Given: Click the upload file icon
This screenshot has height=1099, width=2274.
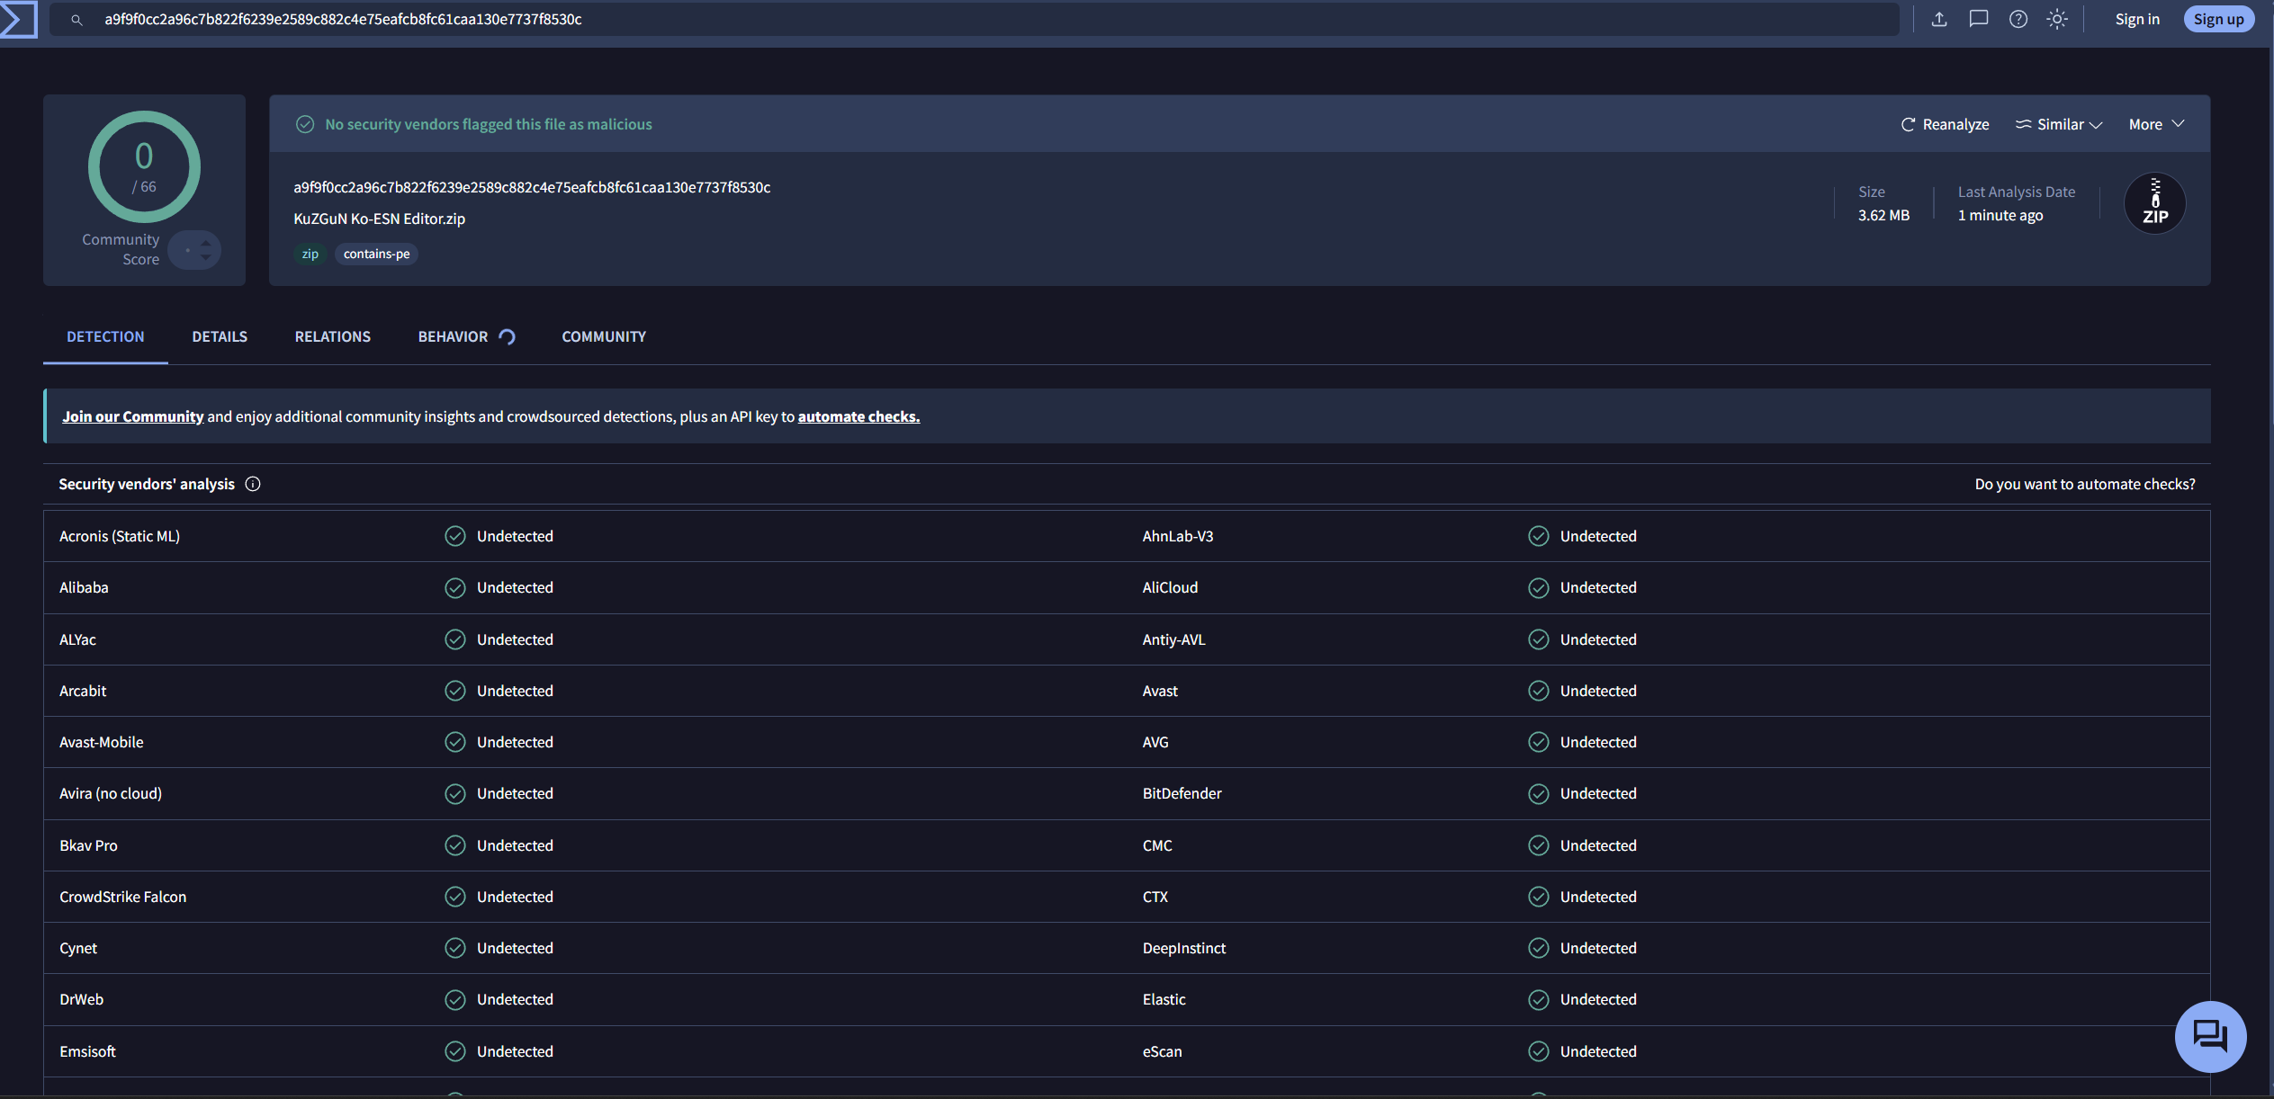Looking at the screenshot, I should click(x=1939, y=19).
